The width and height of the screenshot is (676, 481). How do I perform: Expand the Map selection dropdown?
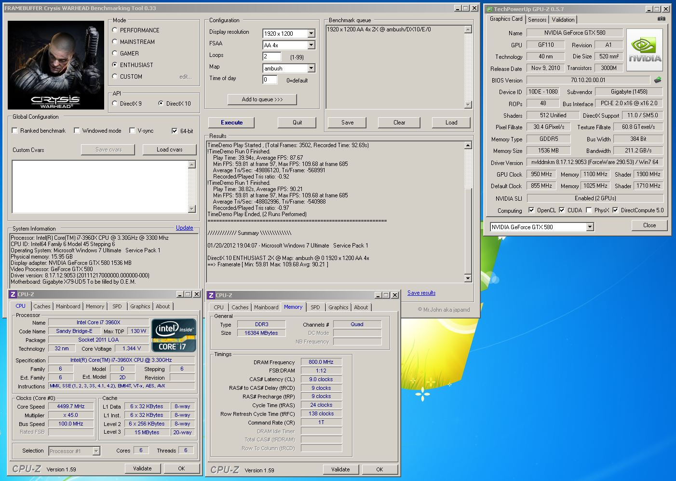[x=311, y=69]
